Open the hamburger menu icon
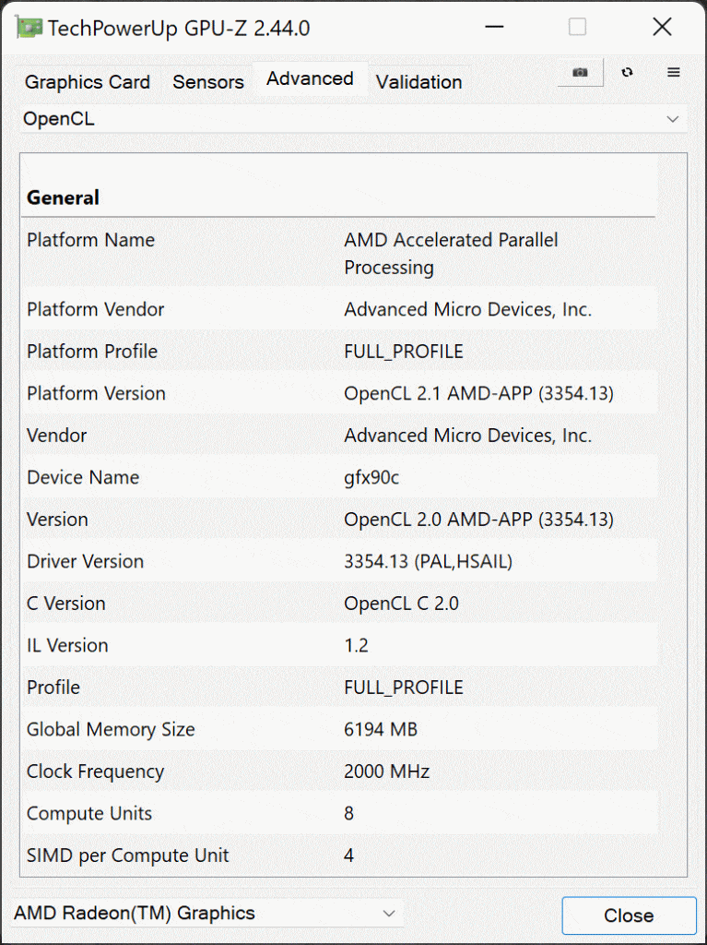This screenshot has width=707, height=945. [673, 72]
